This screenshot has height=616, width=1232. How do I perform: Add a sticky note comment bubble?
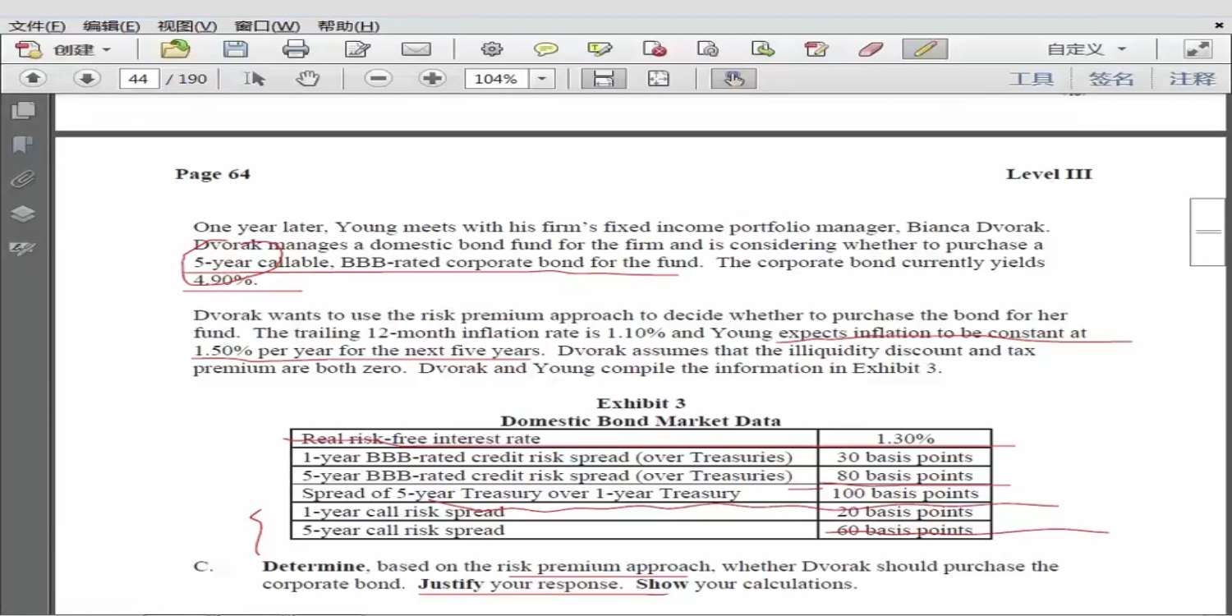coord(545,49)
